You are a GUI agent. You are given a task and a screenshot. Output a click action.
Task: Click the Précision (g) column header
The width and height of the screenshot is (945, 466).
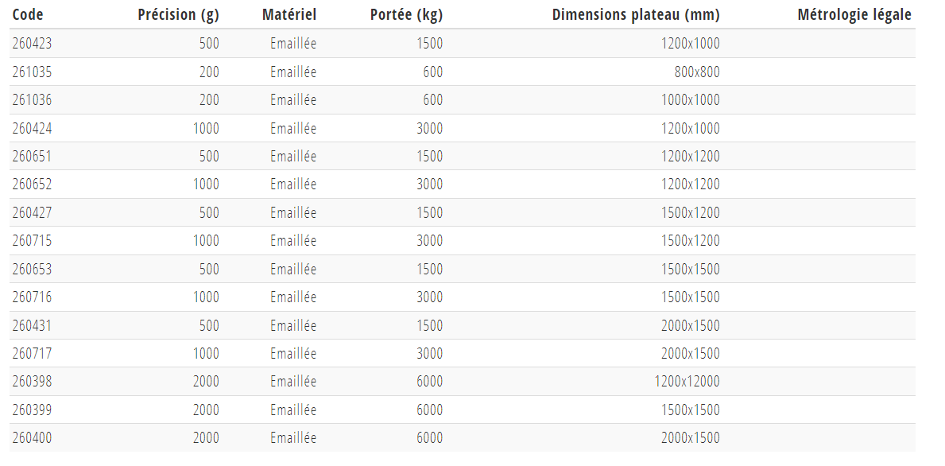coord(178,14)
